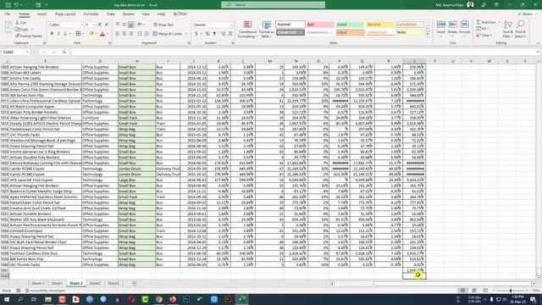The width and height of the screenshot is (542, 305).
Task: Apply Percent Style number format
Action: 207,34
